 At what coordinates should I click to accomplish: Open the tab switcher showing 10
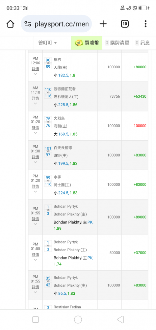pyautogui.click(x=125, y=24)
